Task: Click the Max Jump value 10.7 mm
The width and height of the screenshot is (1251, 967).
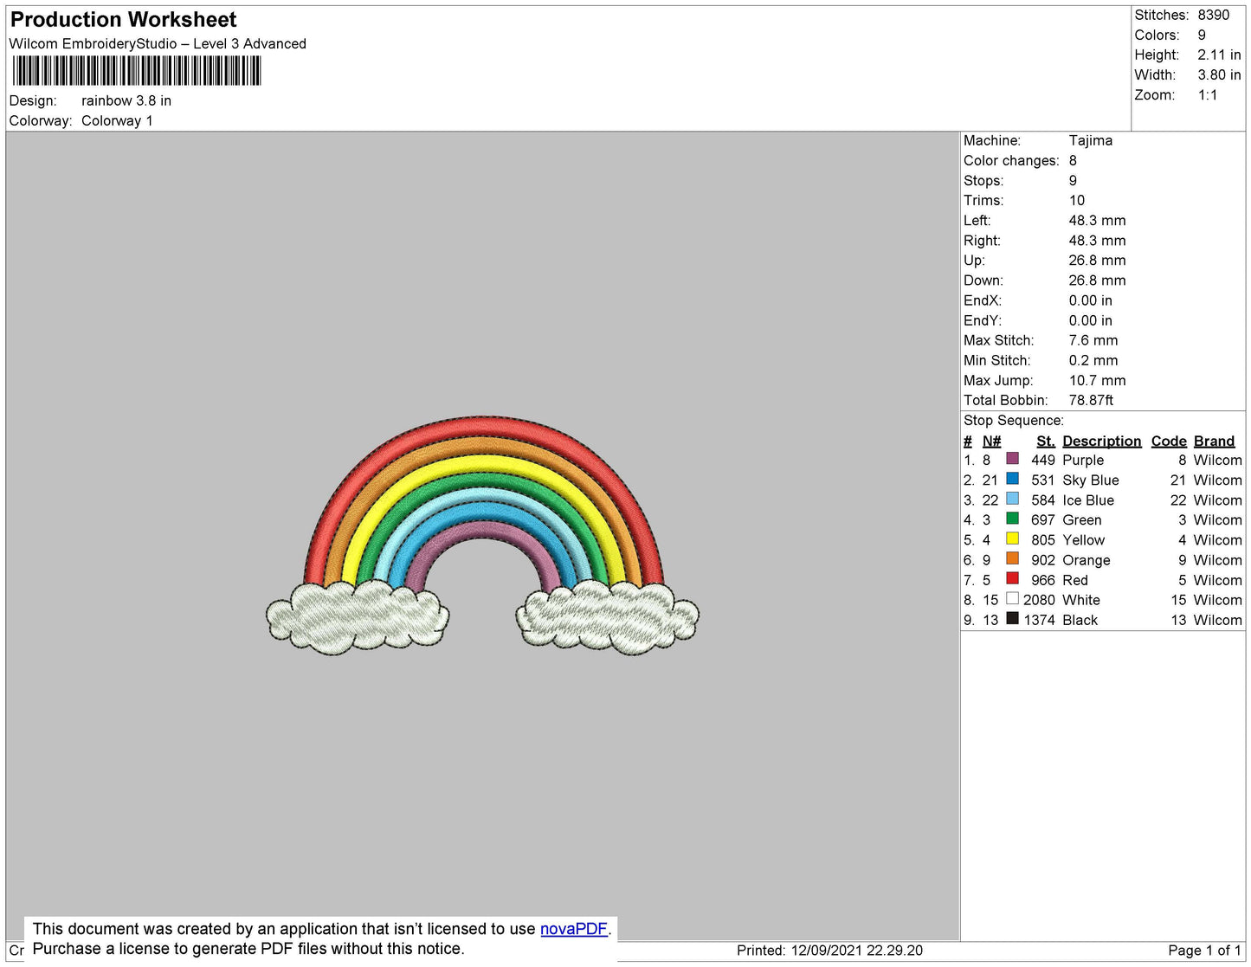Action: [1097, 380]
